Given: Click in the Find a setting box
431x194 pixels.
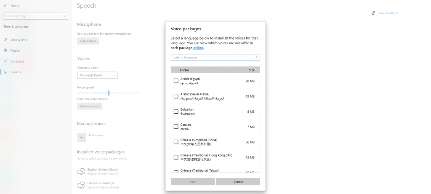Looking at the screenshot, I should [36, 16].
